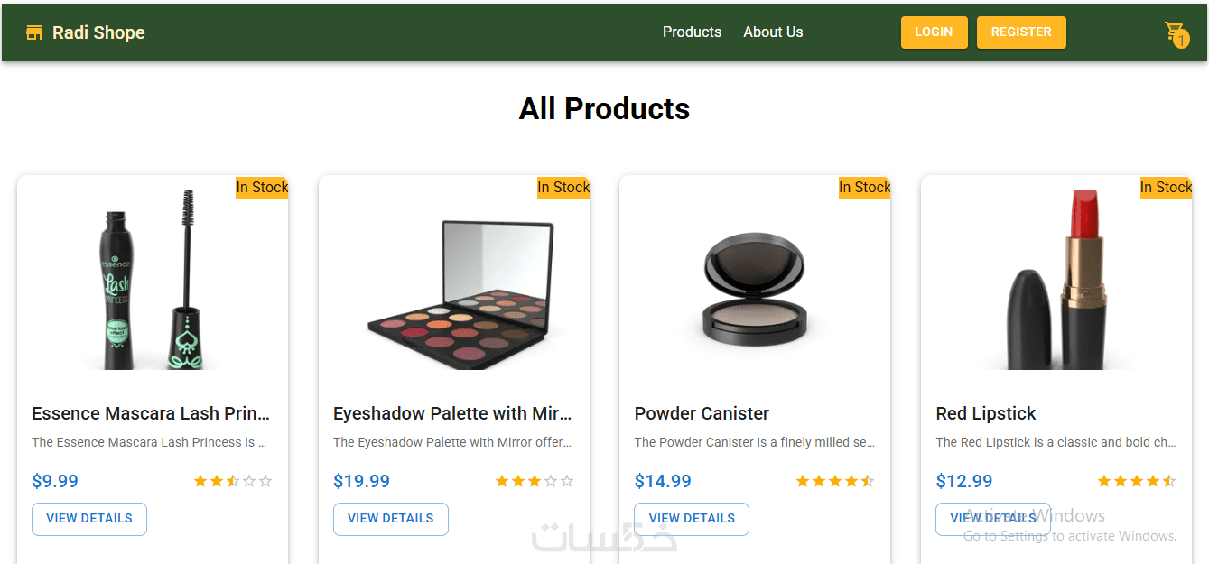
Task: View details for Red Lipstick
Action: click(x=993, y=519)
